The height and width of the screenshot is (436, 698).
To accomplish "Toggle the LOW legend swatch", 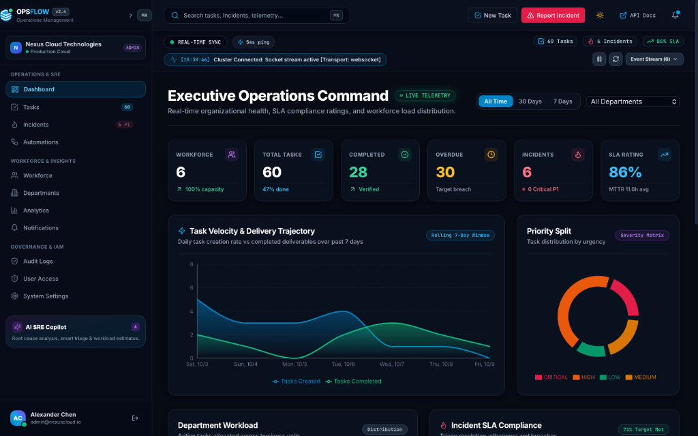I will coord(603,377).
